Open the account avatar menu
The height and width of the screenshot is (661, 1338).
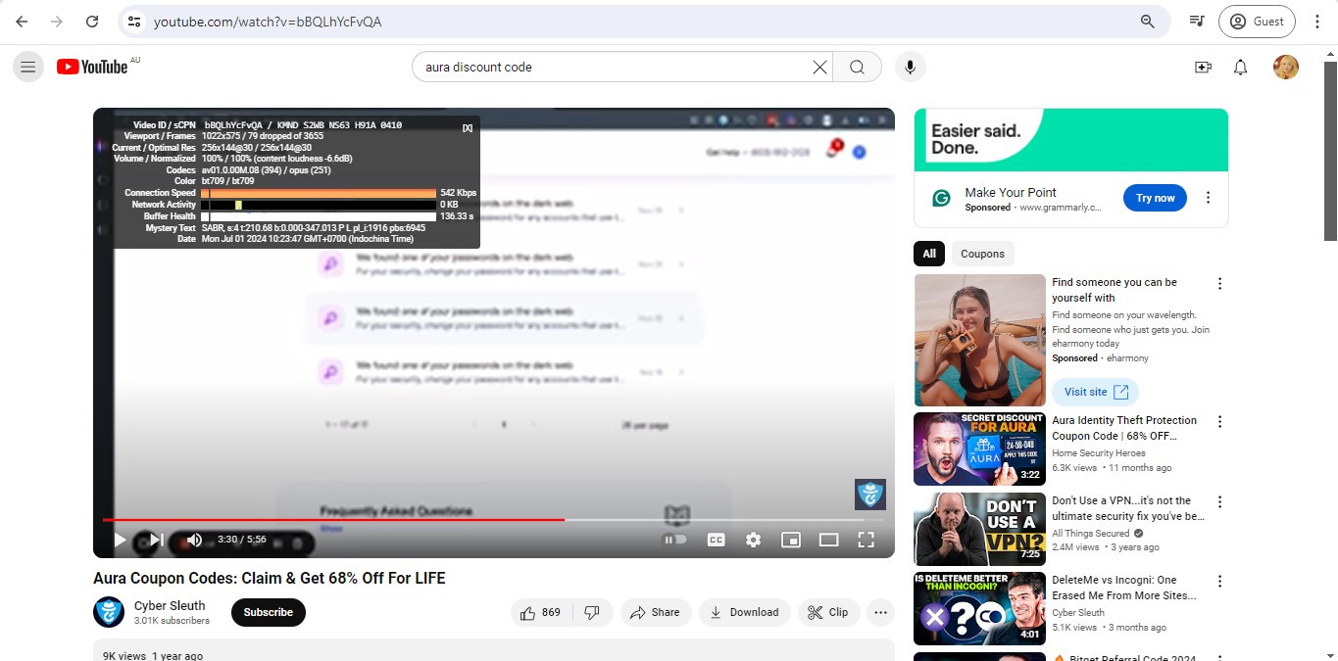tap(1286, 67)
